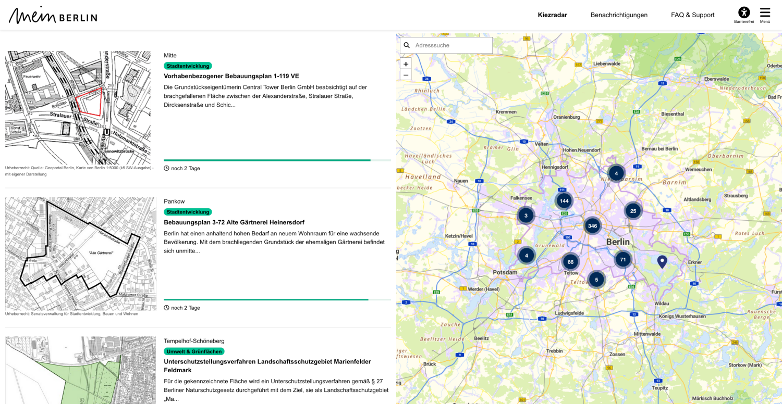Click the progress bar under the Mitte project
This screenshot has height=404, width=782.
click(277, 160)
